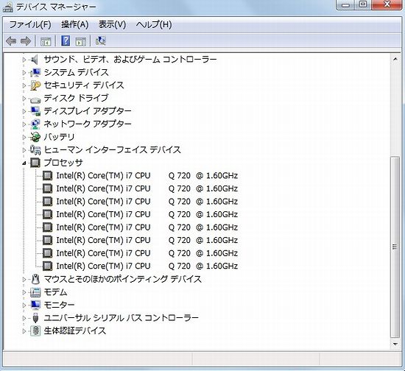
Task: Select the first Intel Core i7 CPU entry
Action: 147,175
